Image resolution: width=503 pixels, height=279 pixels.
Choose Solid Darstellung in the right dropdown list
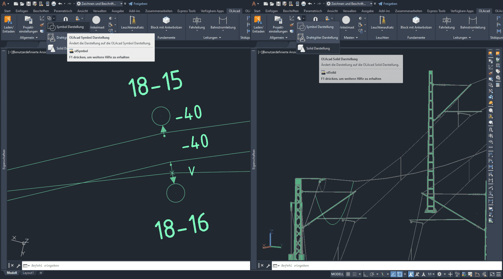click(x=318, y=48)
